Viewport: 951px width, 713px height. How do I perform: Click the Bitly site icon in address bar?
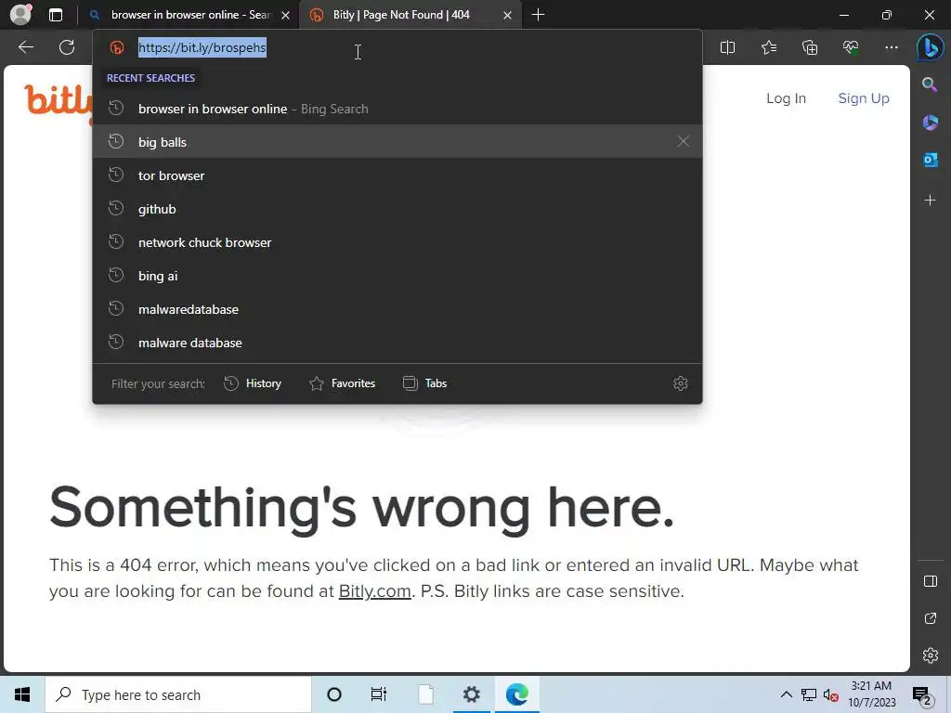click(117, 47)
